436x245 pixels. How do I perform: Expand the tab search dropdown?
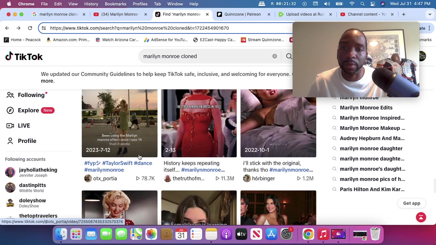(430, 14)
